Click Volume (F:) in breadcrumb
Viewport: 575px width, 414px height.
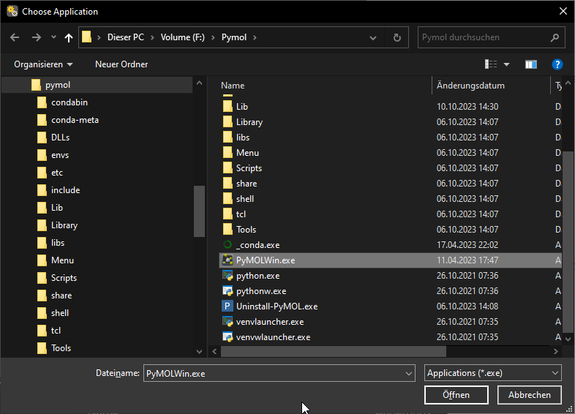[183, 37]
